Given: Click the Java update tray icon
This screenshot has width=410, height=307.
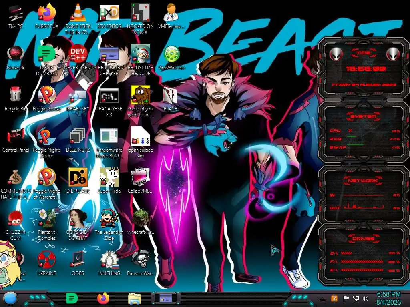Looking at the screenshot, I should (334, 298).
